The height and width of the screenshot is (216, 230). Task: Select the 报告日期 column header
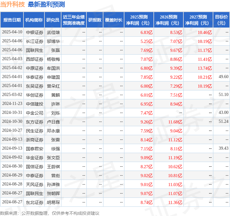pyautogui.click(x=12, y=20)
